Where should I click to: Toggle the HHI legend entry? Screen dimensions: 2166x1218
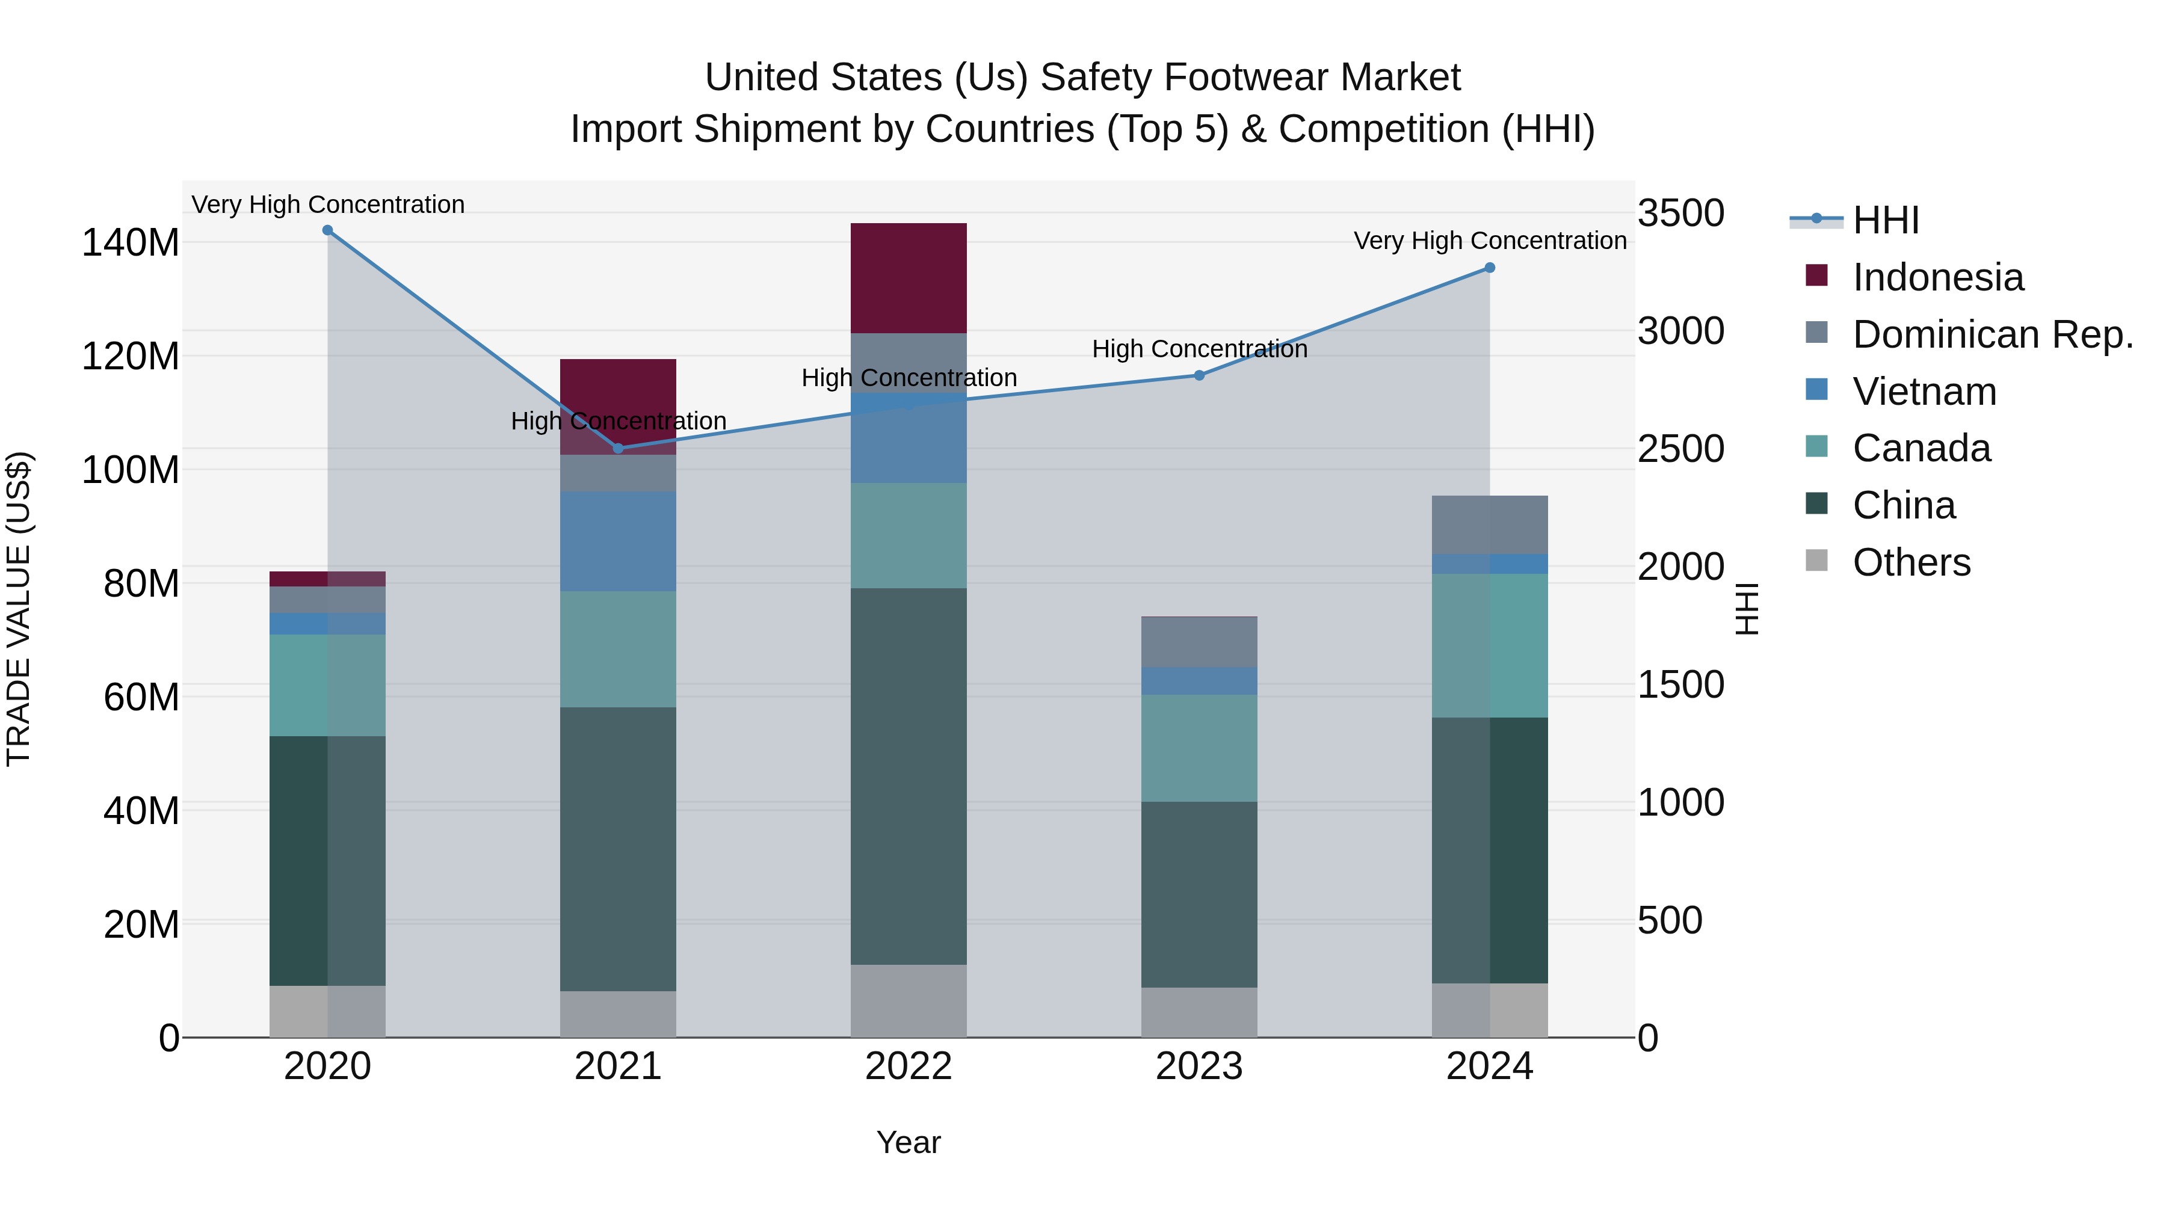[x=1855, y=220]
